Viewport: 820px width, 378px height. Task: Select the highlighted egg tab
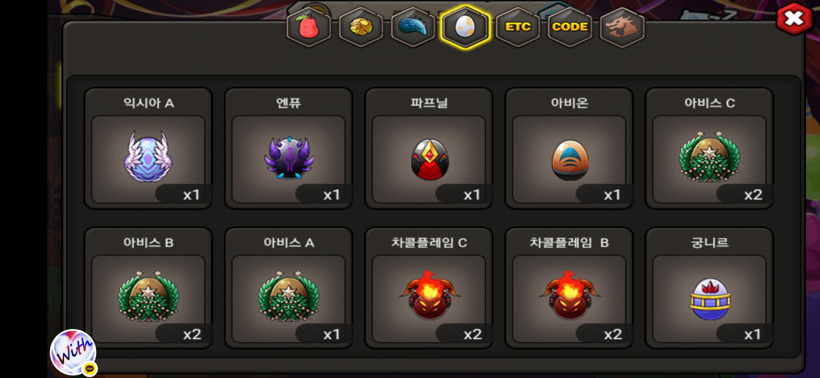pyautogui.click(x=465, y=27)
